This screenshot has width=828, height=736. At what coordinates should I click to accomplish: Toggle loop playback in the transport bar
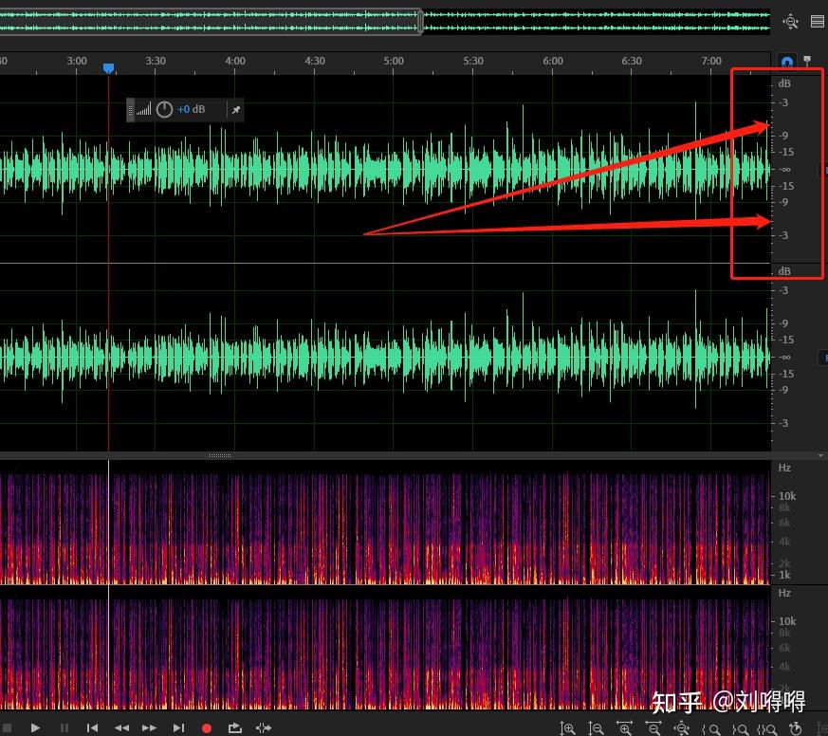[x=234, y=727]
